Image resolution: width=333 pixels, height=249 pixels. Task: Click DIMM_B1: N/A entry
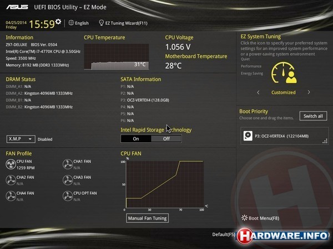coord(18,100)
